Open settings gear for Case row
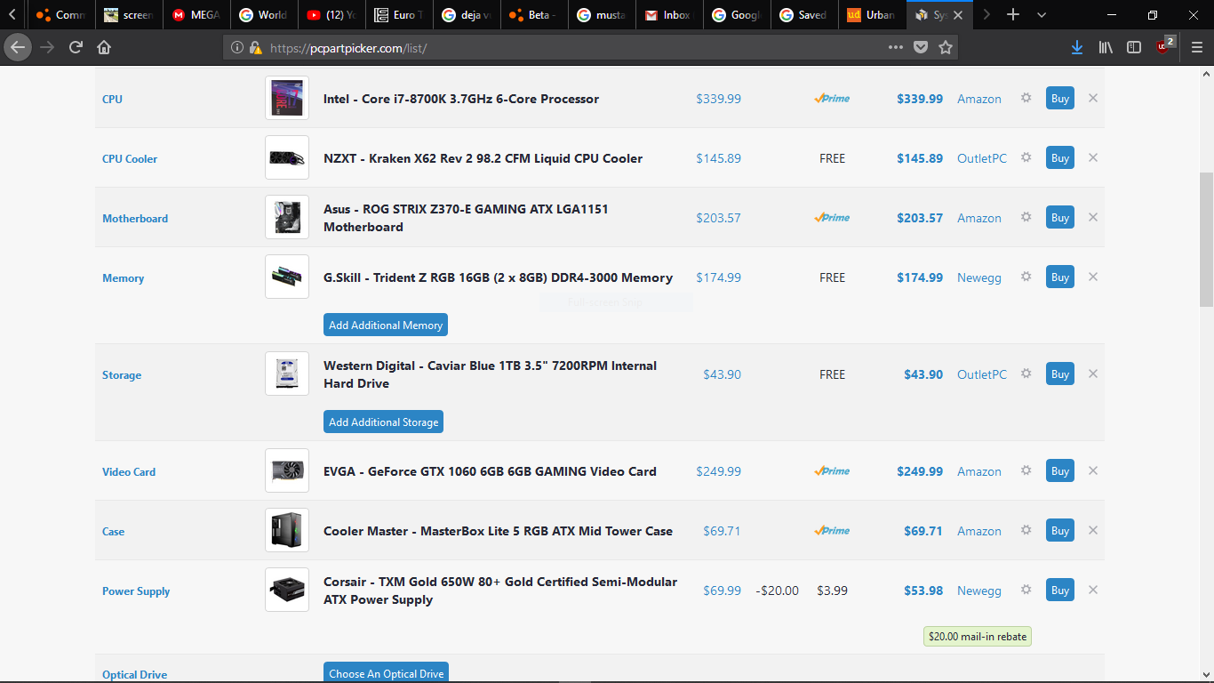This screenshot has width=1214, height=683. [x=1026, y=530]
